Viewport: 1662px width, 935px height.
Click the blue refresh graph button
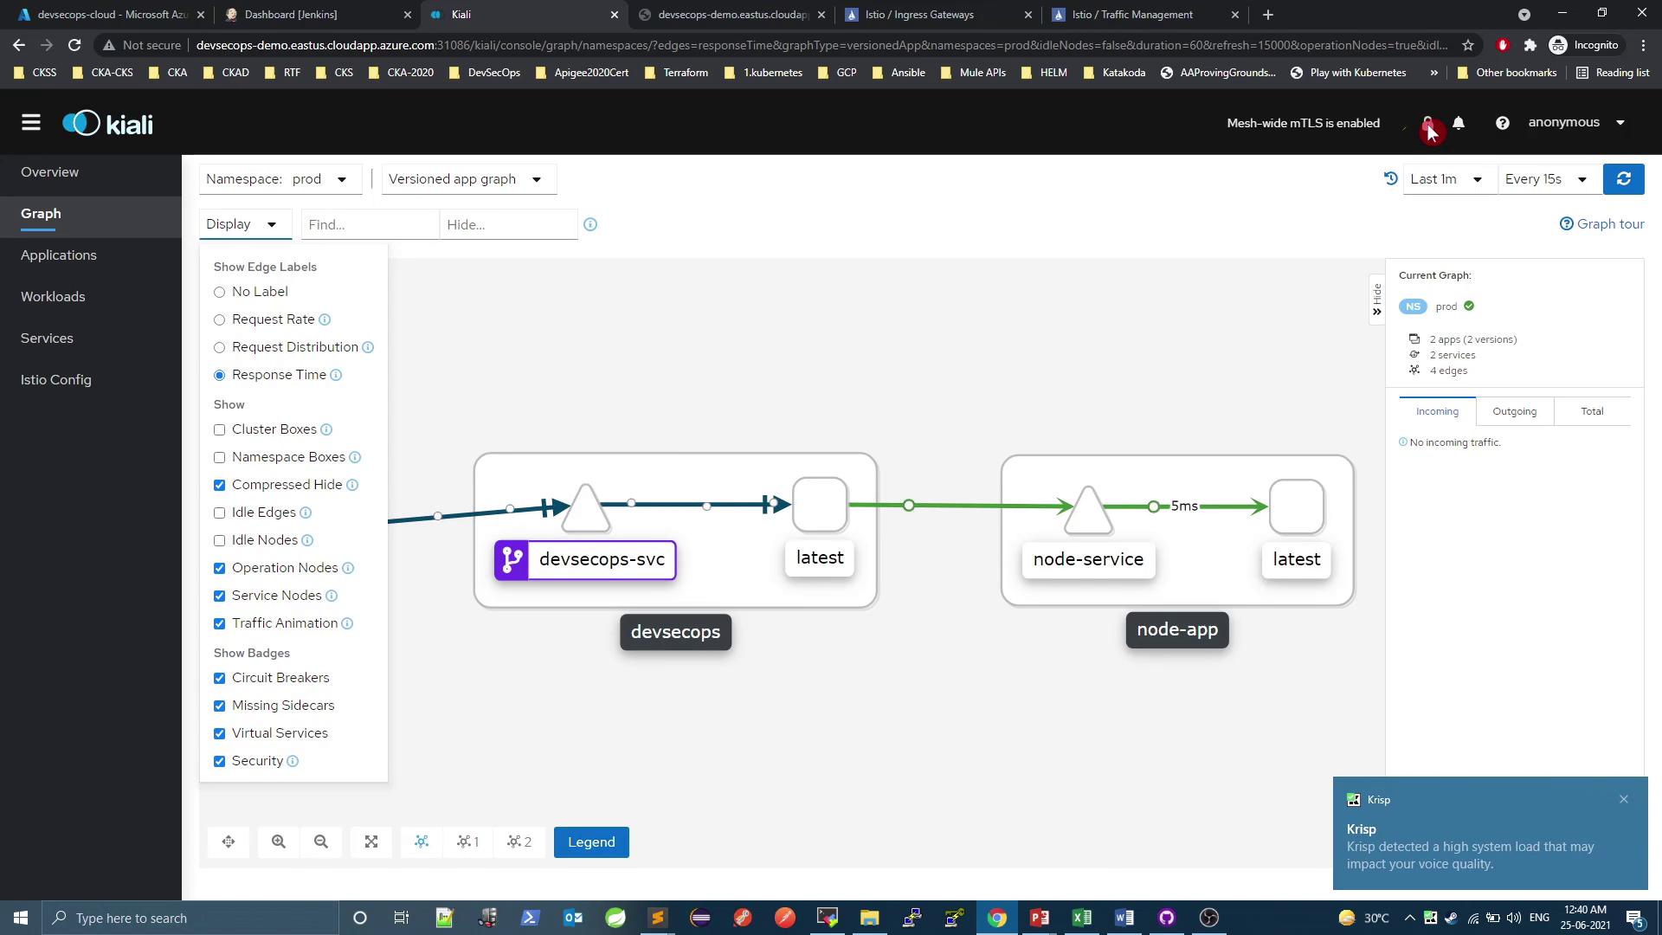tap(1623, 179)
